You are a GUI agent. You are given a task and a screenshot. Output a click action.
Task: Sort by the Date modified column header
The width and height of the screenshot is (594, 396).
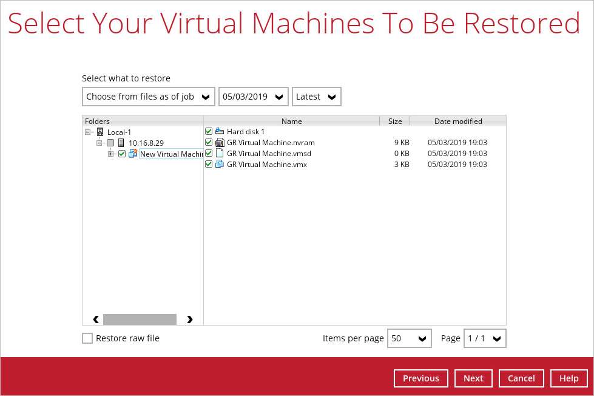458,121
